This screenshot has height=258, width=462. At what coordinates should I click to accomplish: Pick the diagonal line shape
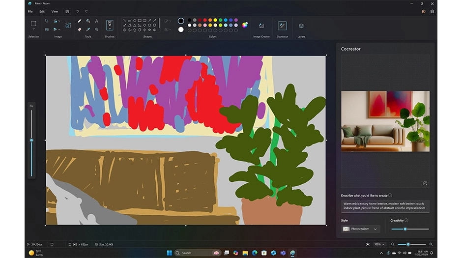click(125, 20)
